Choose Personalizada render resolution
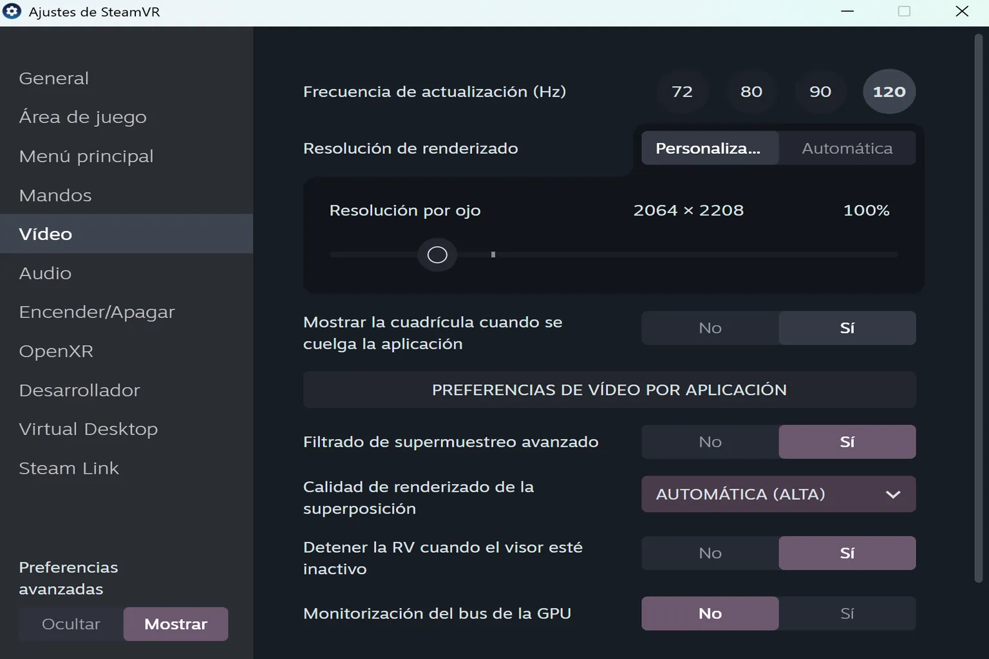The image size is (989, 659). 710,148
